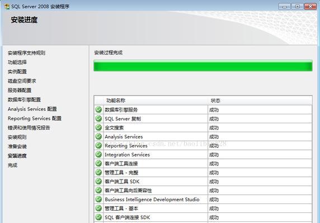The height and width of the screenshot is (223, 320).
Task: Select the 完成 step in sidebar
Action: pyautogui.click(x=12, y=165)
